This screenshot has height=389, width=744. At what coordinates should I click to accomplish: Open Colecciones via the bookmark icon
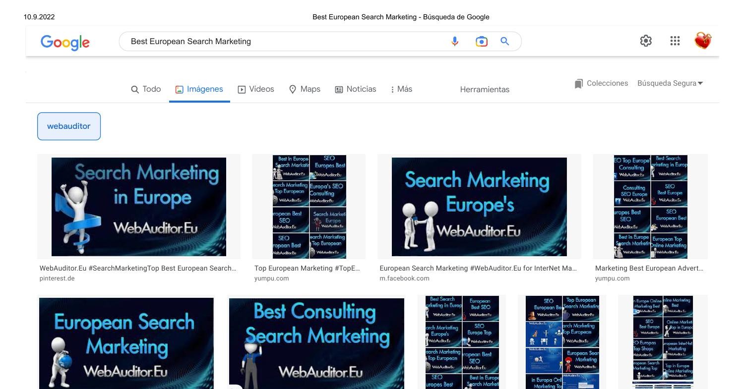click(x=578, y=83)
